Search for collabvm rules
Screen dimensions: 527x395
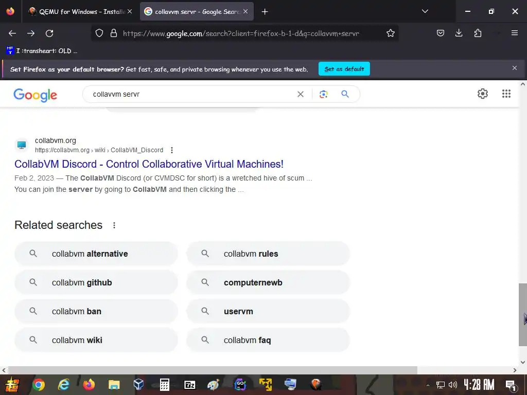point(268,254)
